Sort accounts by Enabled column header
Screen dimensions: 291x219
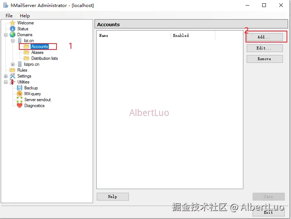click(193, 35)
